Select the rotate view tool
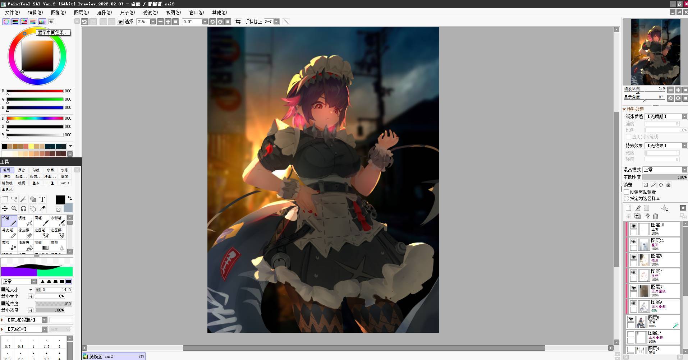Image resolution: width=688 pixels, height=360 pixels. click(23, 208)
